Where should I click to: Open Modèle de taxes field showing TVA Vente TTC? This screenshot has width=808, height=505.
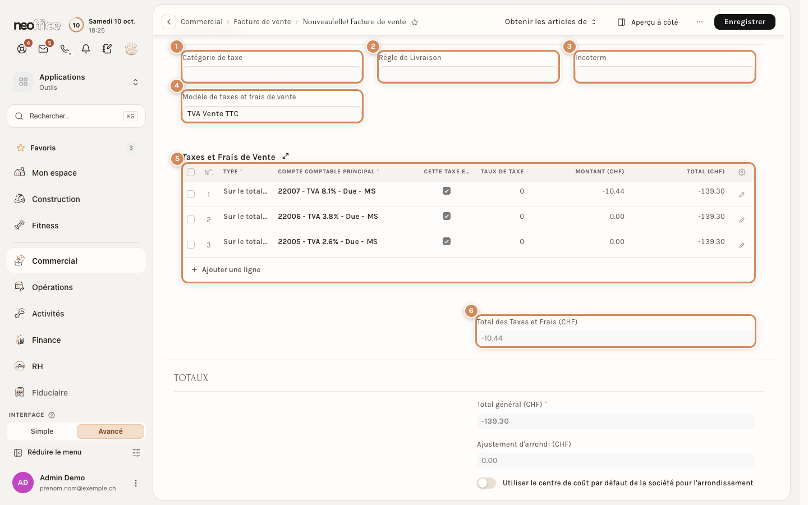[x=272, y=114]
